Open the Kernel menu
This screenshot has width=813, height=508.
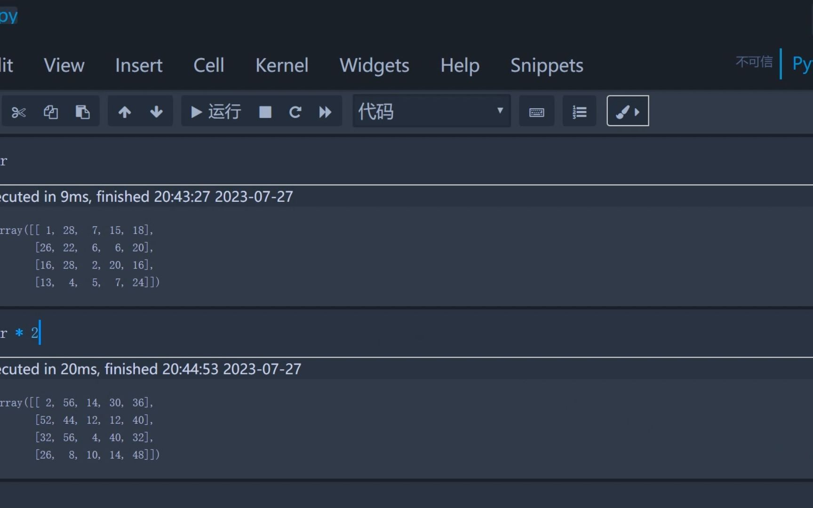click(x=282, y=65)
